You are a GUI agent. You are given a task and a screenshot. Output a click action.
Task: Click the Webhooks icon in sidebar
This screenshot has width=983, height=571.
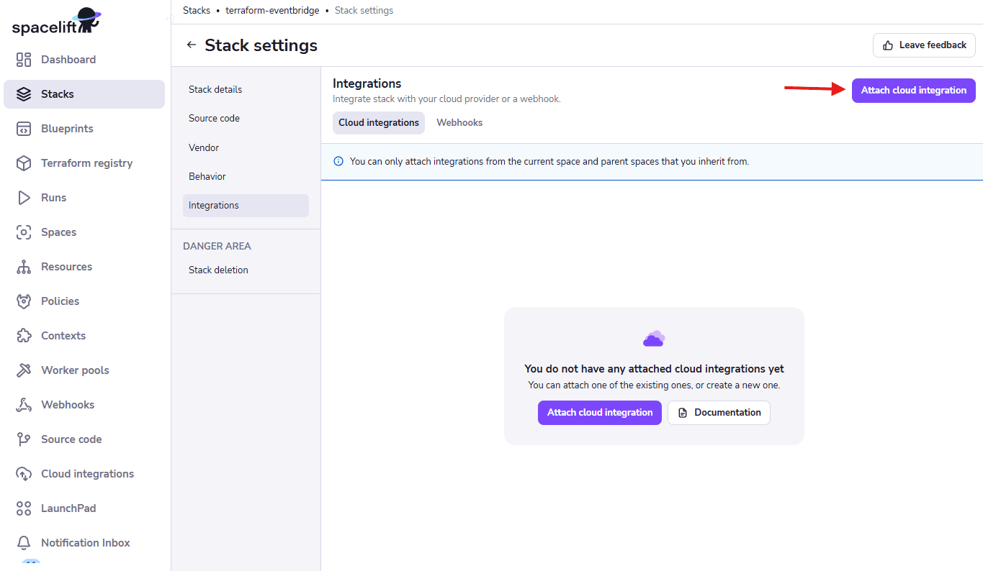tap(24, 405)
